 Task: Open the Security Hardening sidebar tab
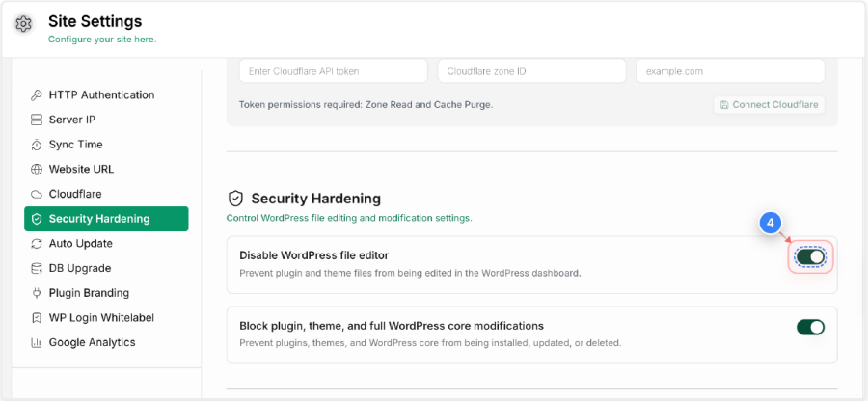106,219
